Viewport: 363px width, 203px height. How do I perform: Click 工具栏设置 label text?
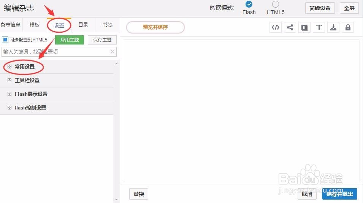27,80
